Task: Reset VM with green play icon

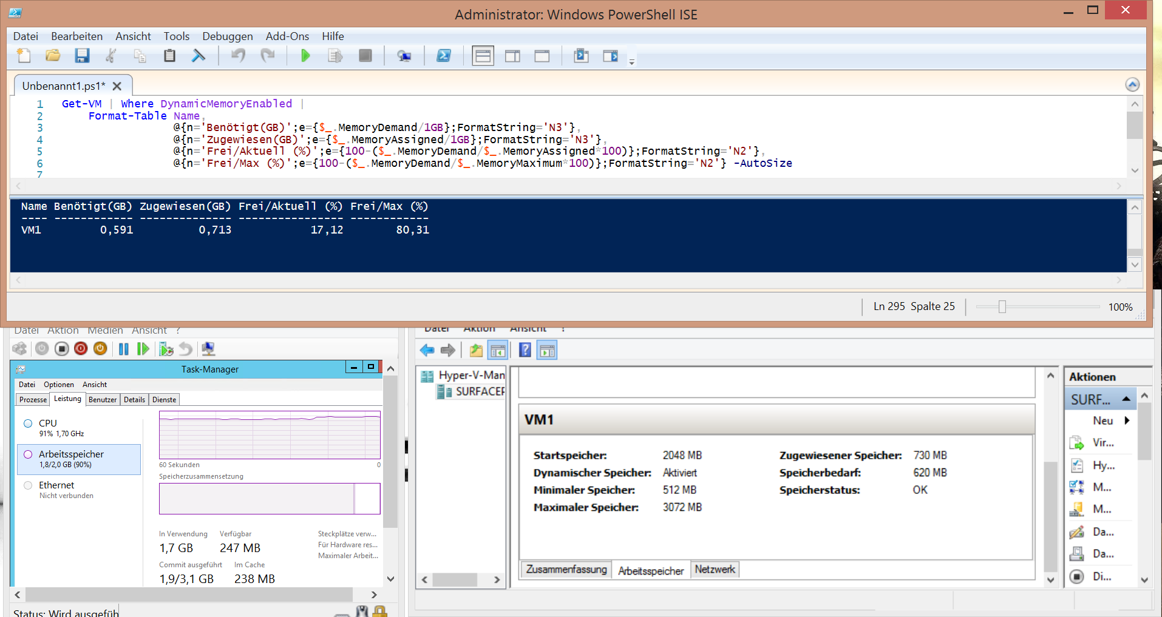Action: click(143, 349)
